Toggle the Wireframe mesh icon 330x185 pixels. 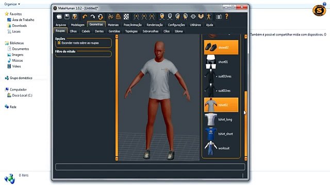tap(118, 16)
